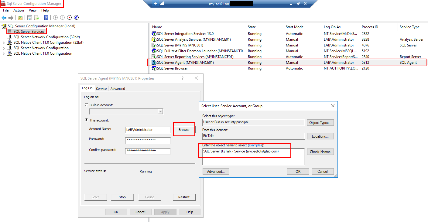This screenshot has width=428, height=222.
Task: Open the File menu
Action: pos(6,10)
